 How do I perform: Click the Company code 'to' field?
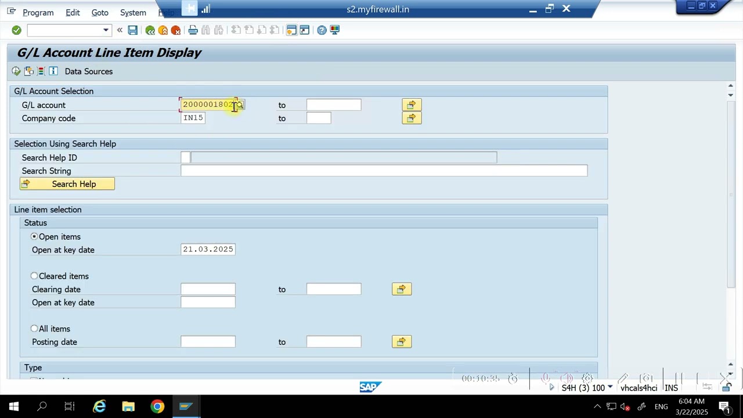tap(319, 118)
